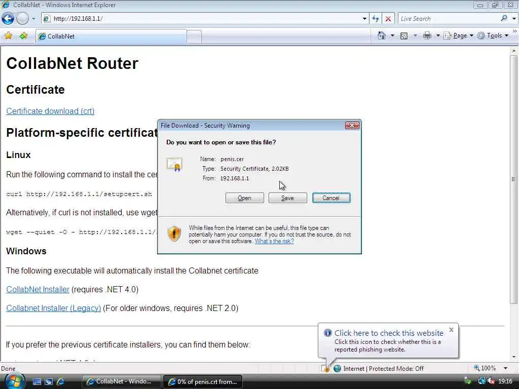The width and height of the screenshot is (519, 389).
Task: Click the red Stop loading icon
Action: 388,19
